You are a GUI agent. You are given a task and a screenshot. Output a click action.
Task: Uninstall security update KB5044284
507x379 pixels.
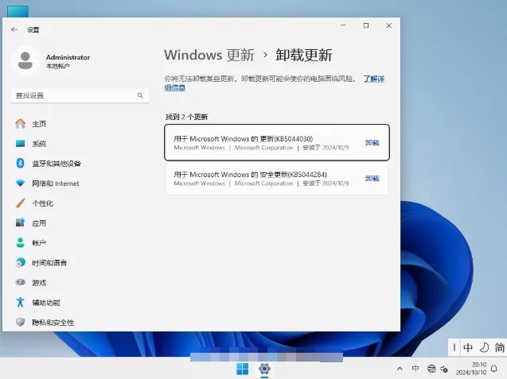coord(372,179)
